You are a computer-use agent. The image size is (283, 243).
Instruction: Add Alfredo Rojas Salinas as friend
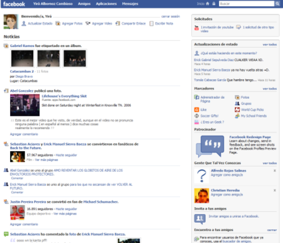tap(226, 175)
